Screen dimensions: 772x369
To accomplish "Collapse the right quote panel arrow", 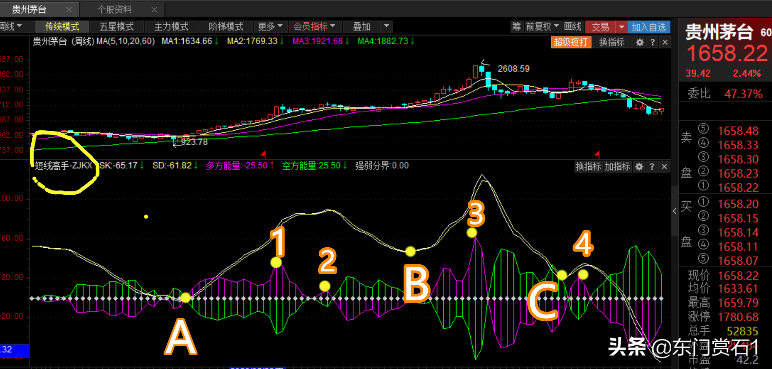I will [674, 211].
